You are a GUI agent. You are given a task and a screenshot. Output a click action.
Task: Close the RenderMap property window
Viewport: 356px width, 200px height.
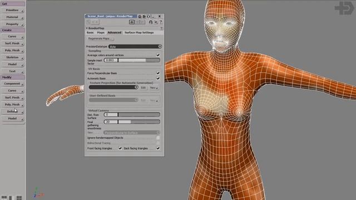pyautogui.click(x=160, y=16)
